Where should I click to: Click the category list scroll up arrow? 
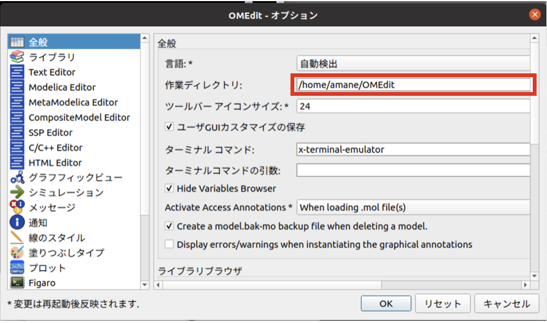(145, 38)
